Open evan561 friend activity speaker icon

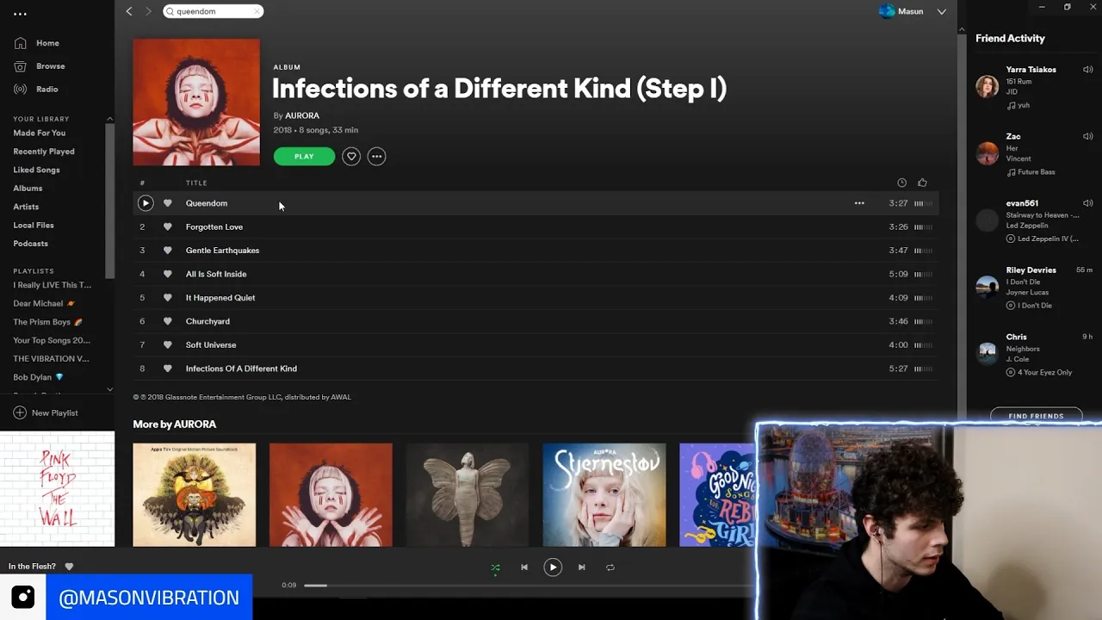[1087, 203]
